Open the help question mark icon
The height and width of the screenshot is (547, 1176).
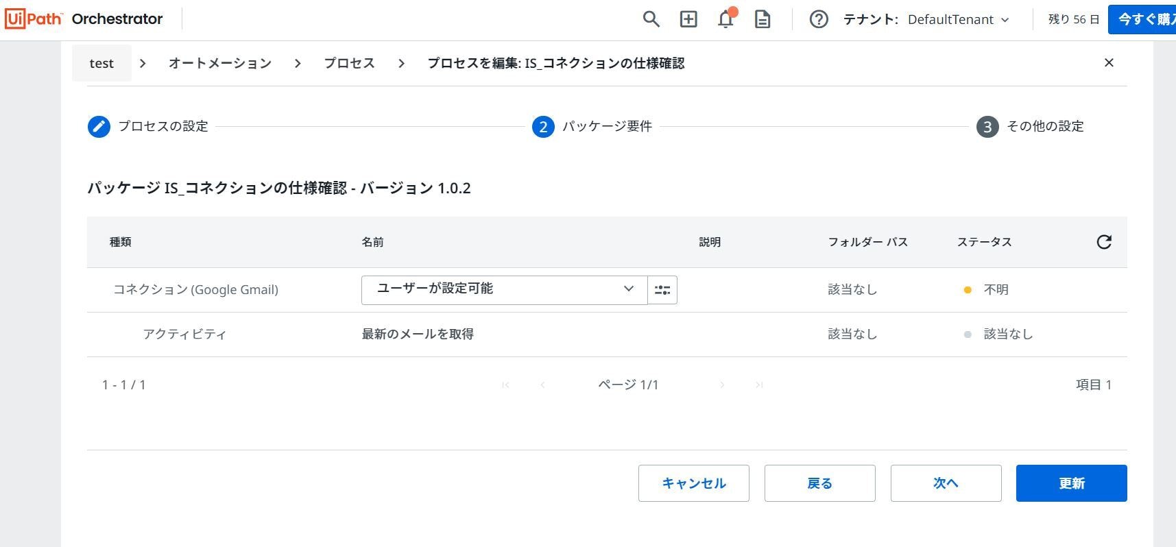pyautogui.click(x=819, y=19)
